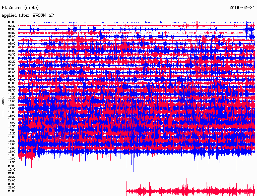Select the 00:30 time label
This screenshot has width=257, height=196.
tap(12, 26)
